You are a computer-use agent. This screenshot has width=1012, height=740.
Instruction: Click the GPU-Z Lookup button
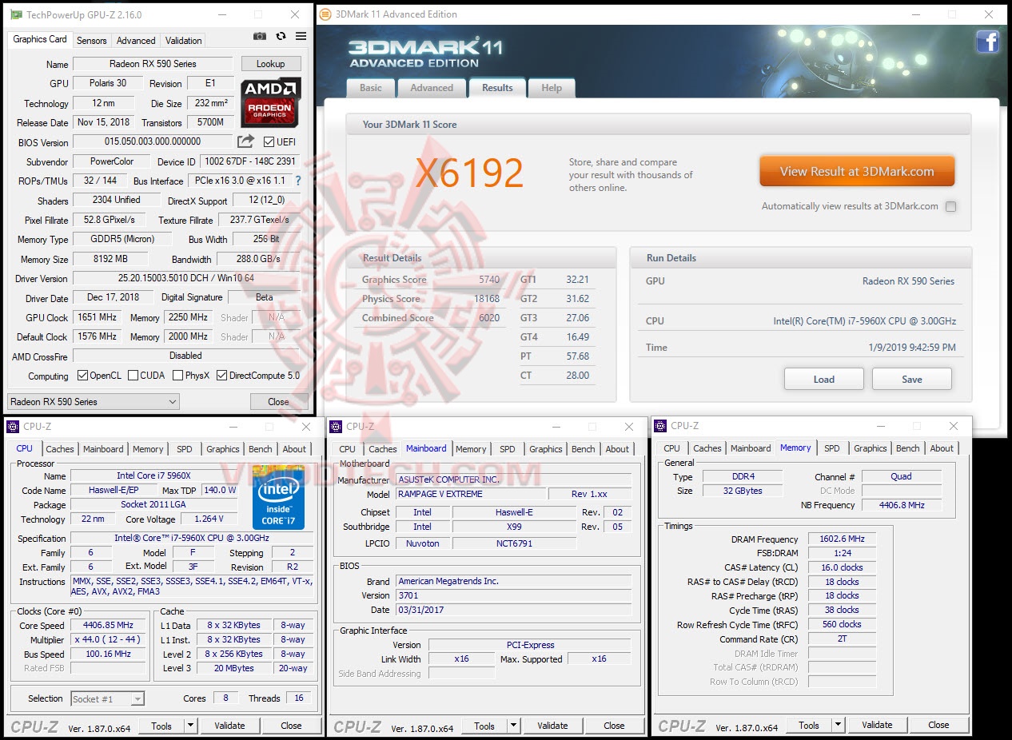point(270,64)
